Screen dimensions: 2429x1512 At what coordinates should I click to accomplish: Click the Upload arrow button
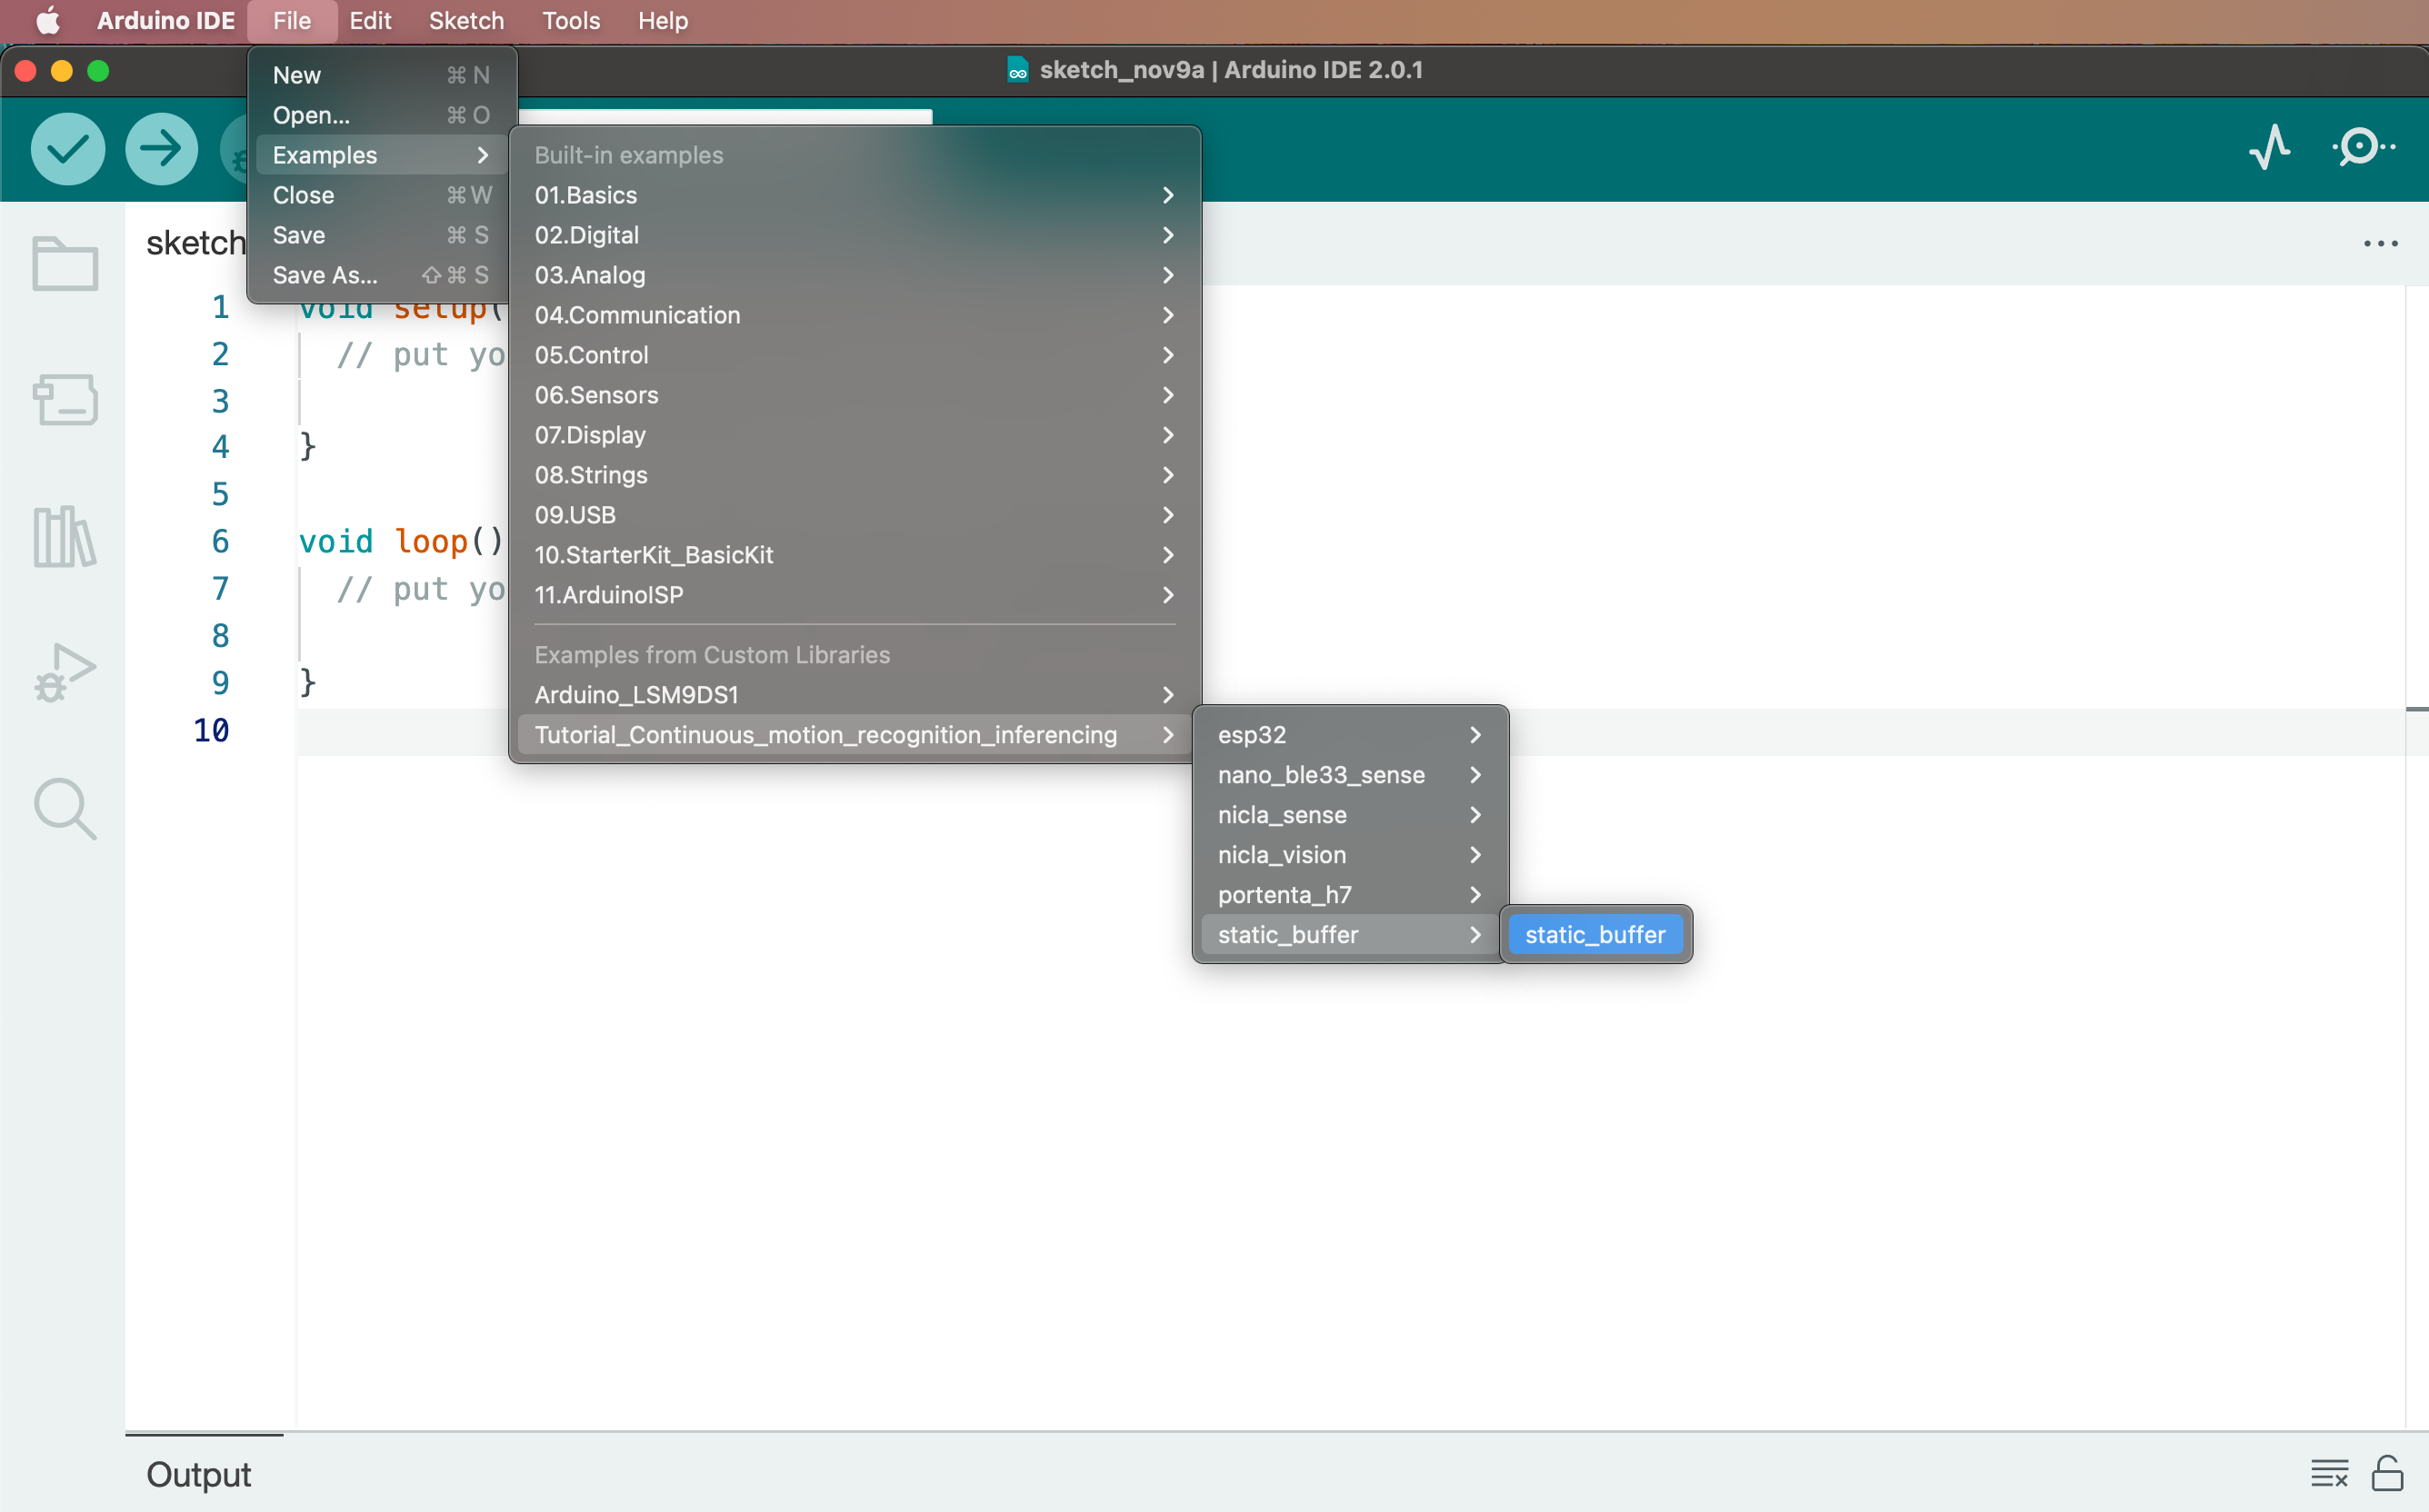[161, 149]
